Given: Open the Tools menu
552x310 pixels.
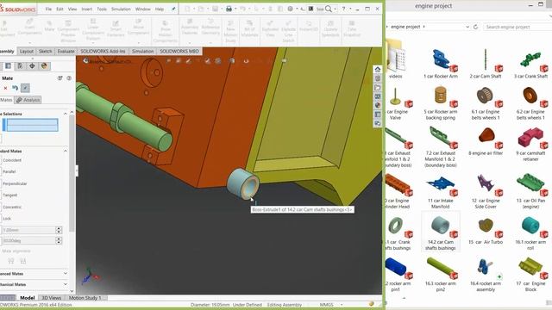Looking at the screenshot, I should [102, 9].
